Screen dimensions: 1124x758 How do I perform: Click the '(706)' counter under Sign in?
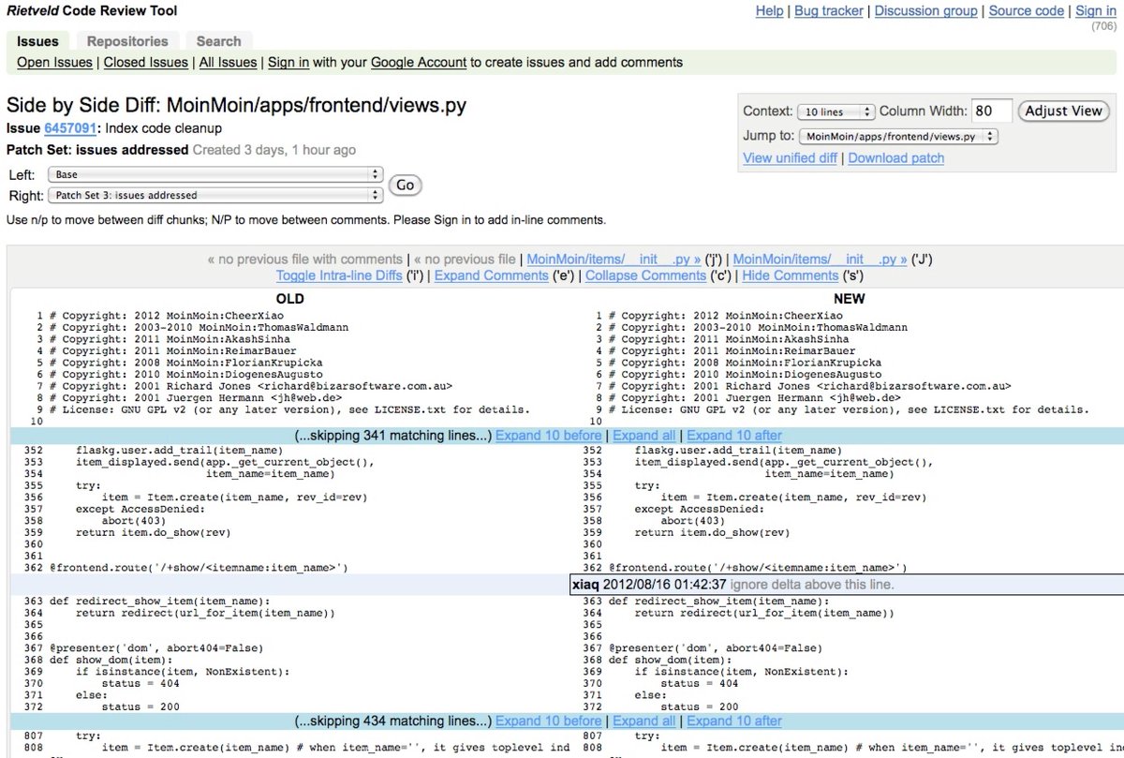click(1103, 25)
